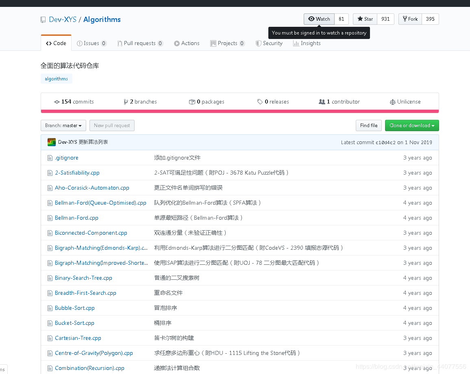470x374 pixels.
Task: Click the star icon in the Star button
Action: 359,19
